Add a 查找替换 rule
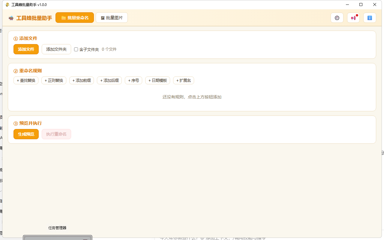Screen dimensions: 384x240 coord(26,80)
